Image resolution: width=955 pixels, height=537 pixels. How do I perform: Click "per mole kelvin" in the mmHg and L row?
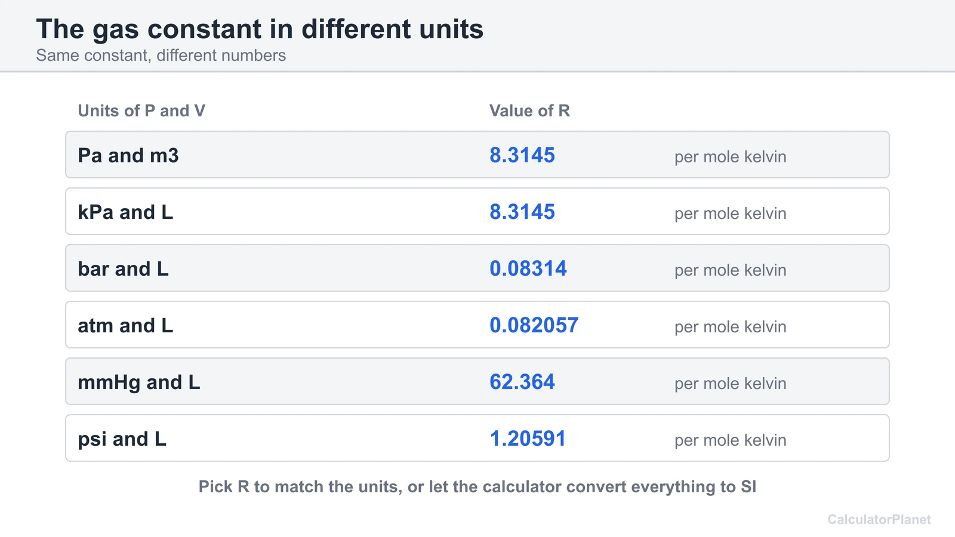(x=731, y=384)
